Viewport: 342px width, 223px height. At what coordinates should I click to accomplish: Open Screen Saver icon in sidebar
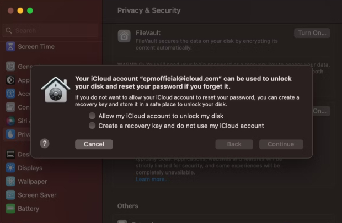(10, 195)
